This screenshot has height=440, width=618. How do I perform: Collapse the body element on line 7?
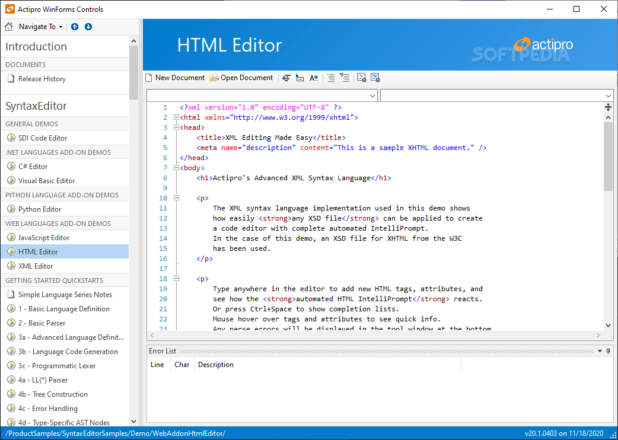[176, 168]
